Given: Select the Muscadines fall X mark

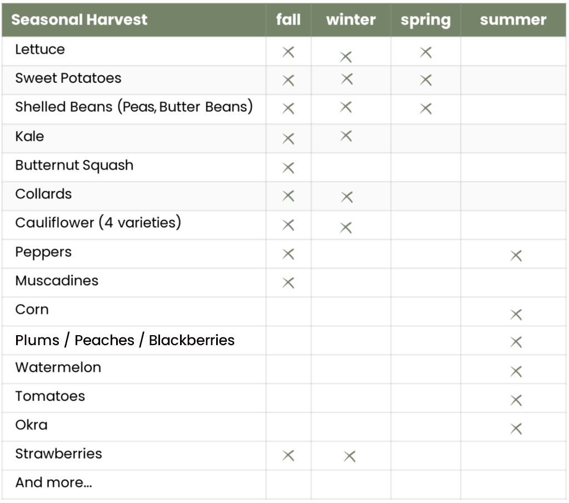Looking at the screenshot, I should pyautogui.click(x=288, y=283).
